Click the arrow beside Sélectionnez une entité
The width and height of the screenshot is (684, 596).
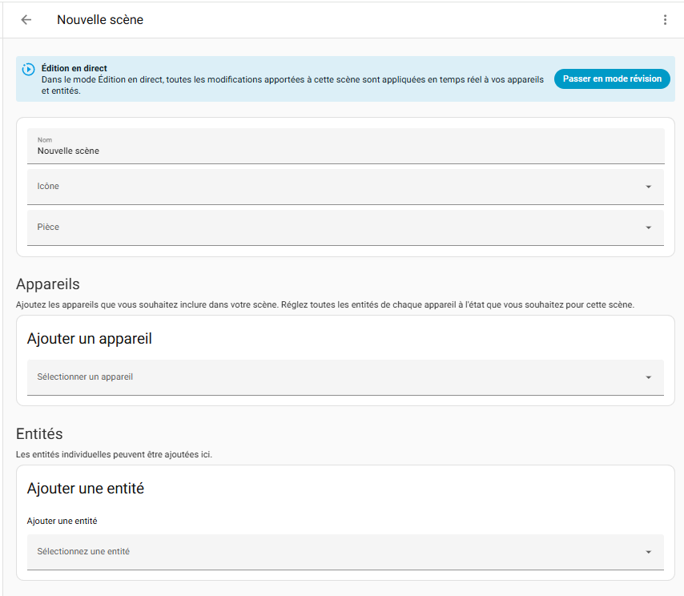[648, 552]
